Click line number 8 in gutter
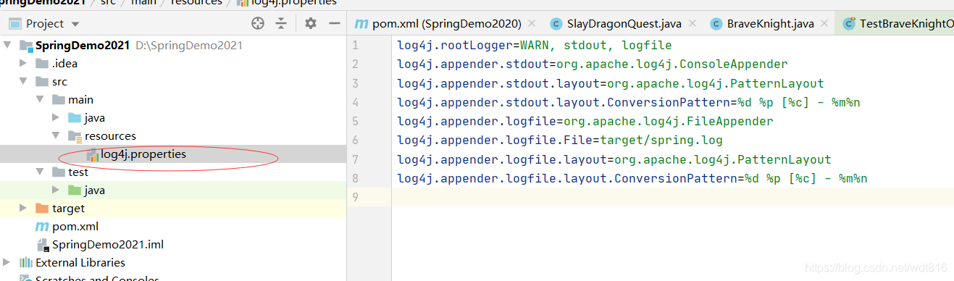The height and width of the screenshot is (281, 954). (355, 178)
